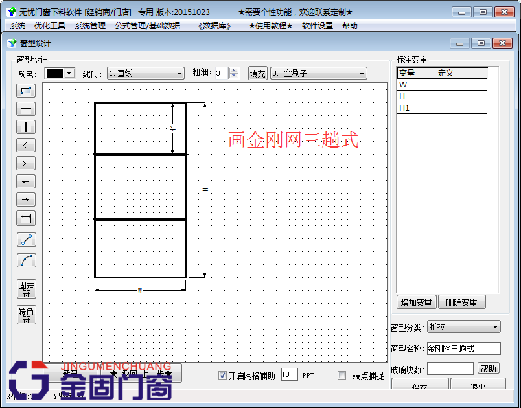Click the 固定付 tool icon
Image resolution: width=521 pixels, height=408 pixels.
click(26, 289)
